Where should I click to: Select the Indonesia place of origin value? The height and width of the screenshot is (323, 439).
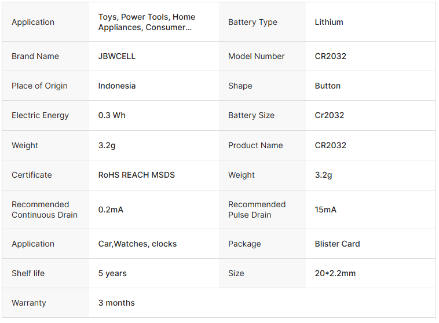[117, 86]
